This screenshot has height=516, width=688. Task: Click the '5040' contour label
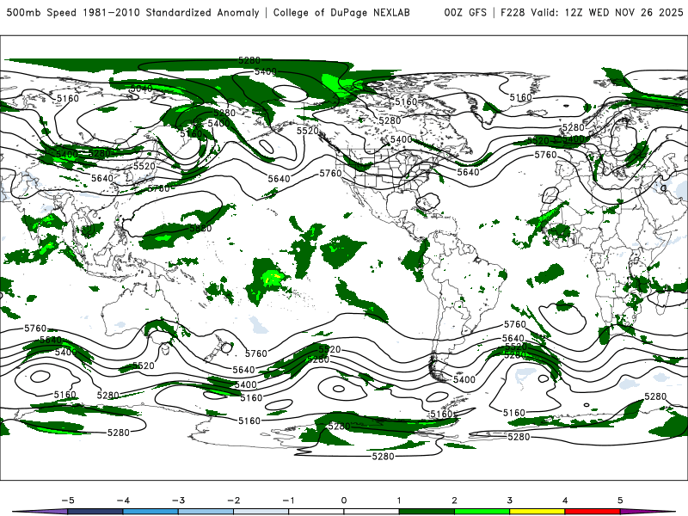click(x=142, y=89)
